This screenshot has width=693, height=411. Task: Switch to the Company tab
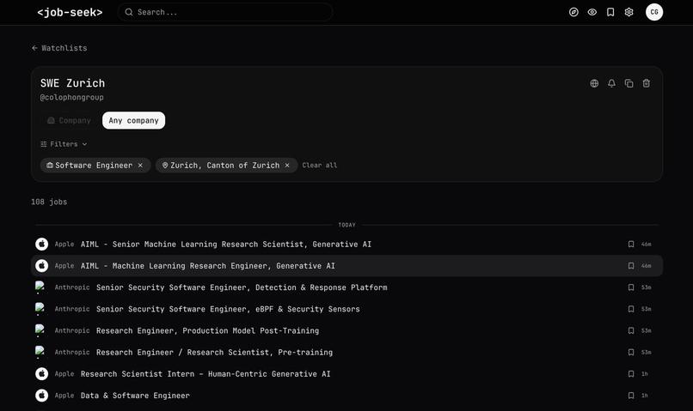(70, 120)
